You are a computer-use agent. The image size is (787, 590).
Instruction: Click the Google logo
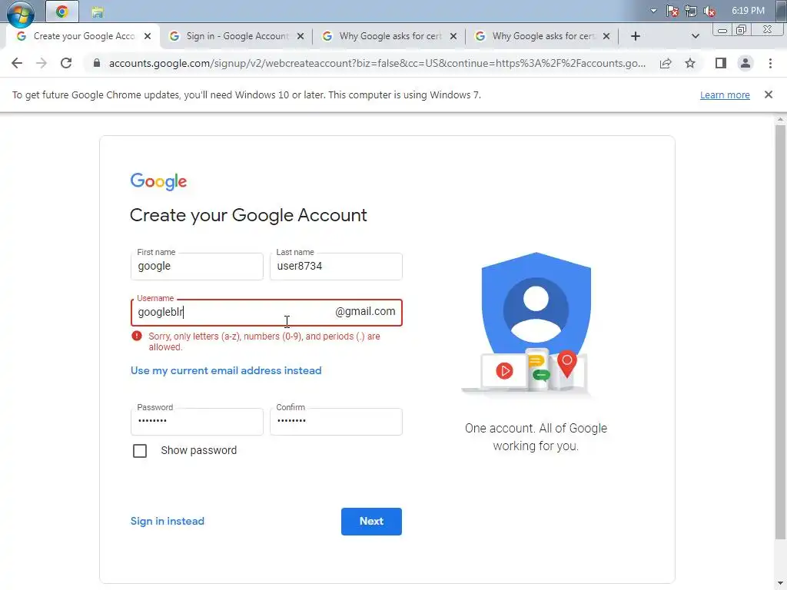pyautogui.click(x=158, y=181)
